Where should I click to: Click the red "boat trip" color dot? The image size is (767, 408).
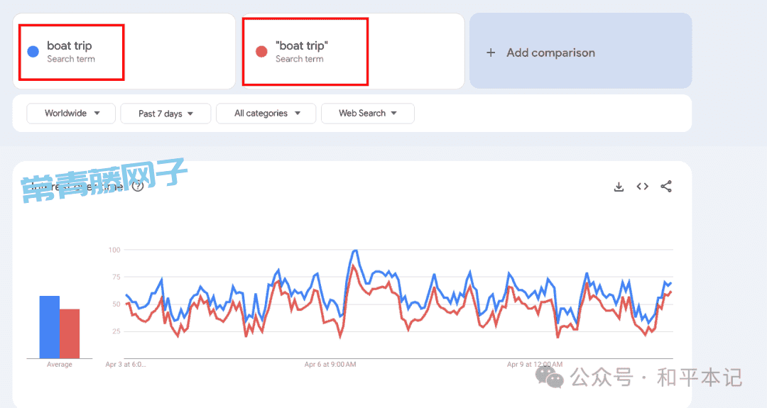(x=261, y=52)
